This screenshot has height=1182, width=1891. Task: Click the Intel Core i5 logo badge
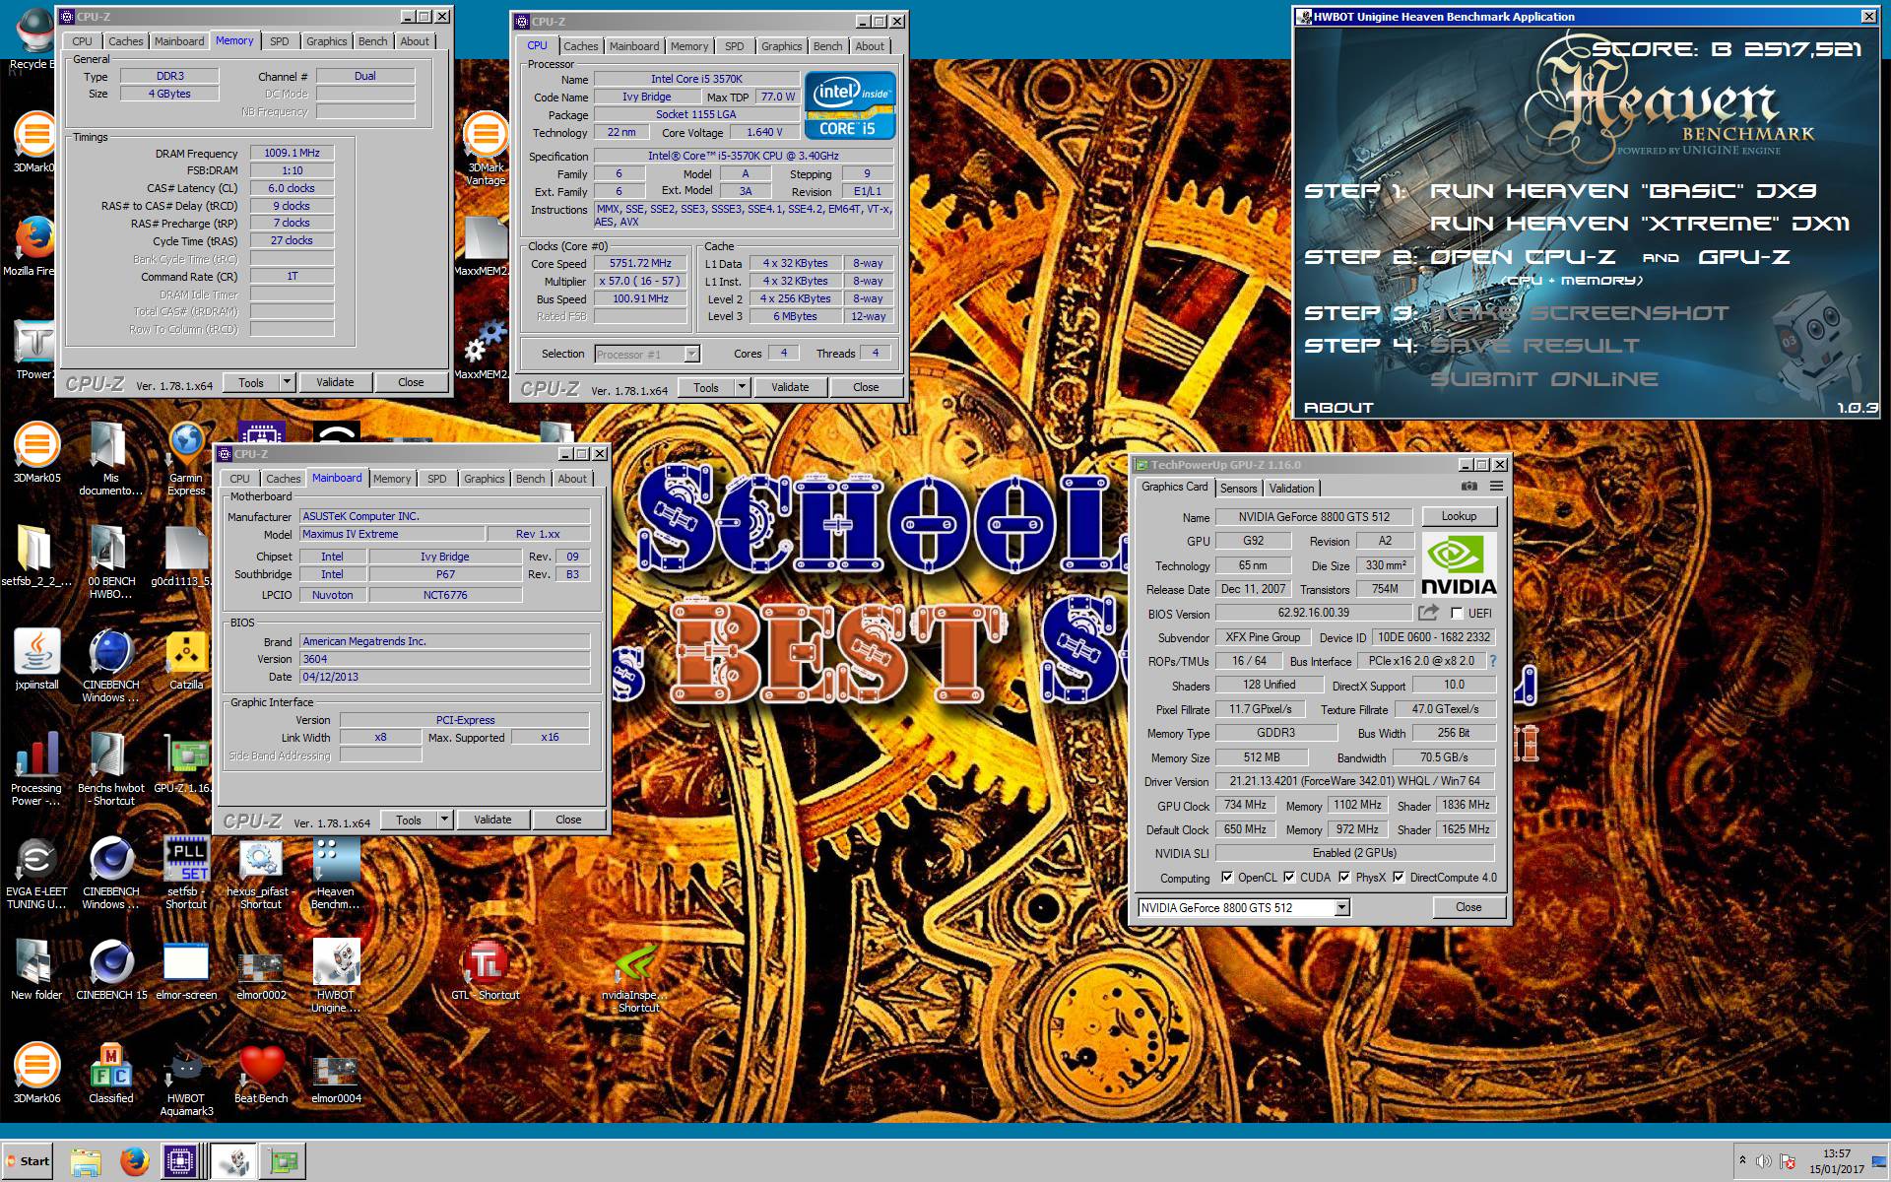(849, 105)
